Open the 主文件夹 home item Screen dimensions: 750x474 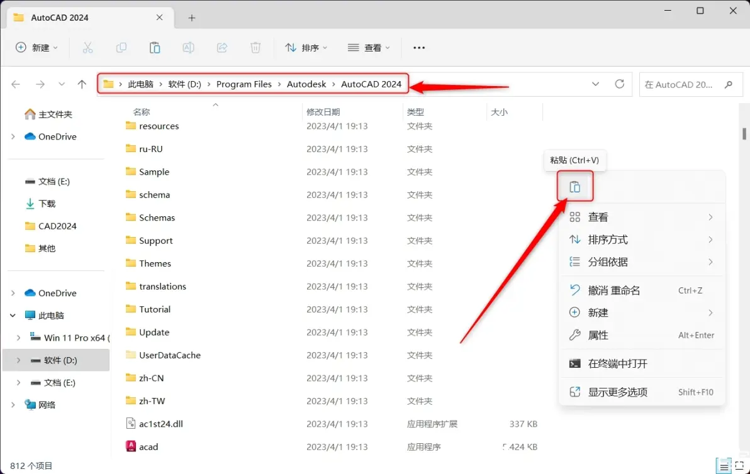(x=48, y=114)
